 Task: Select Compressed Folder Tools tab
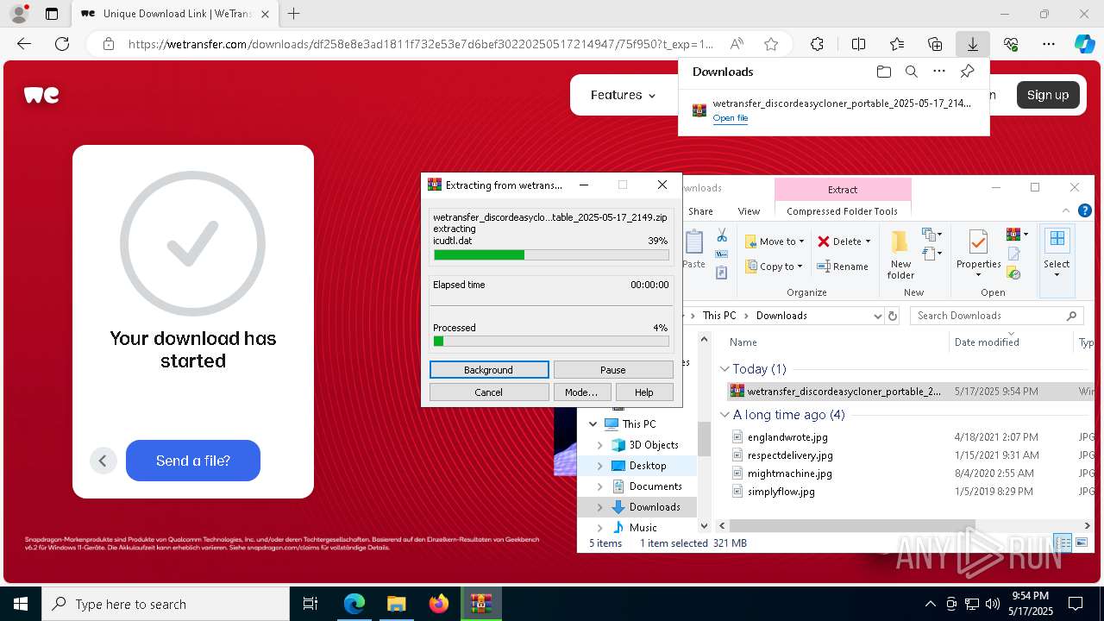tap(842, 211)
